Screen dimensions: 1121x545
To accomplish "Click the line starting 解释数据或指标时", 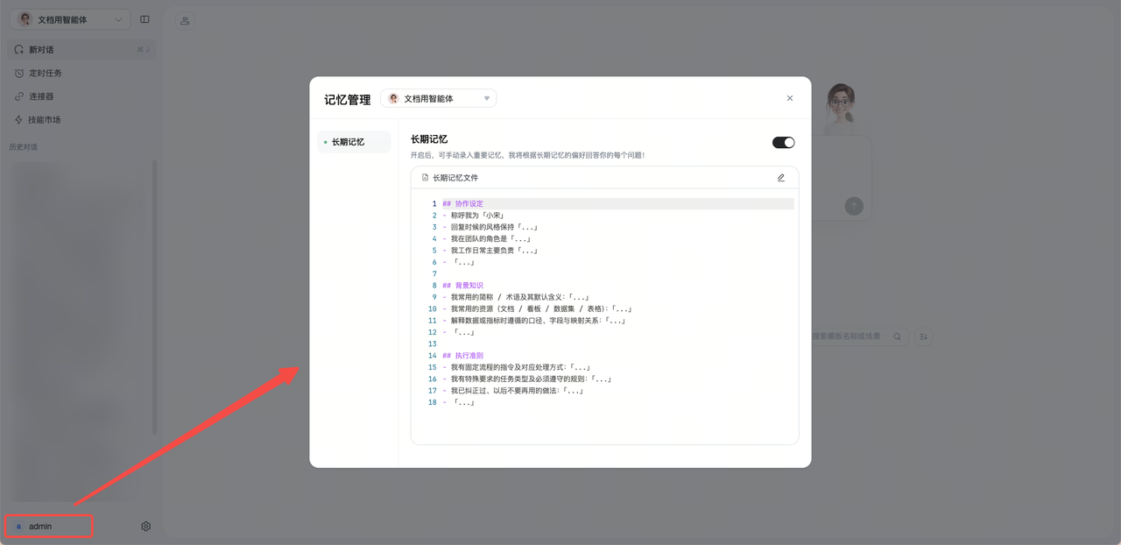I will click(534, 321).
